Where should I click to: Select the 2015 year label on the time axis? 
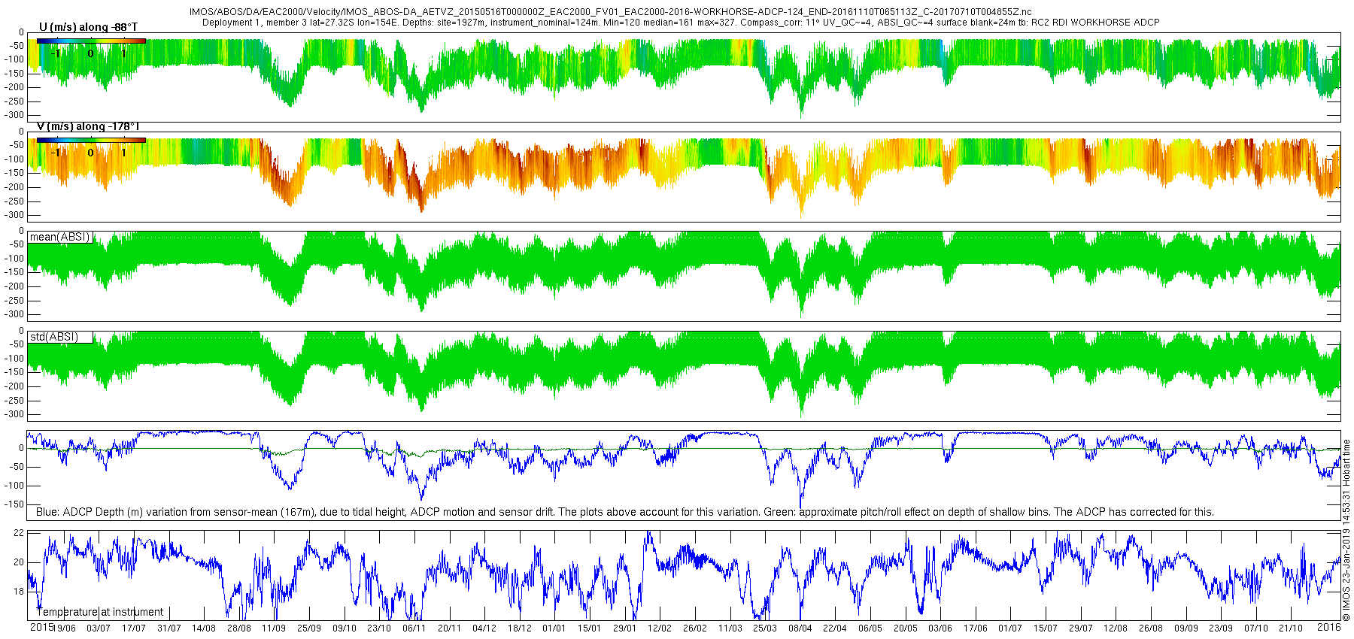[41, 627]
